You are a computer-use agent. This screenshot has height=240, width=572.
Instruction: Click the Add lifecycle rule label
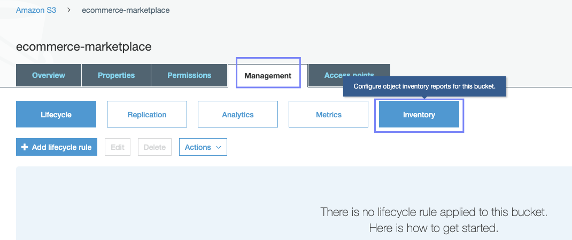(x=61, y=147)
